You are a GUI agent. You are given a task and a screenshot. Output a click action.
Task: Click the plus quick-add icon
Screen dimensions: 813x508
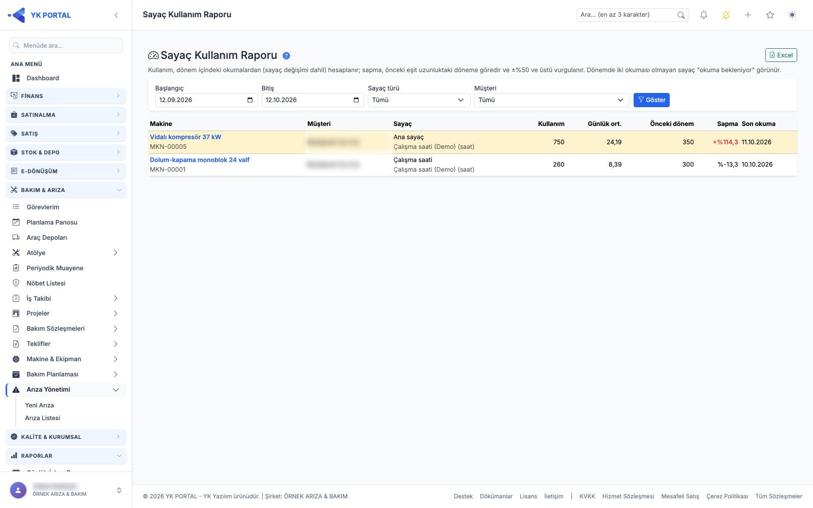(748, 15)
